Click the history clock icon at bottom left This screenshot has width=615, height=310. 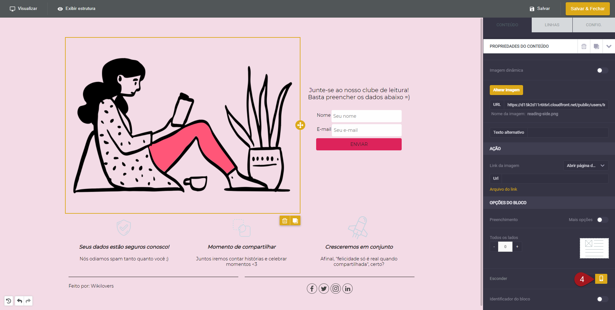9,301
